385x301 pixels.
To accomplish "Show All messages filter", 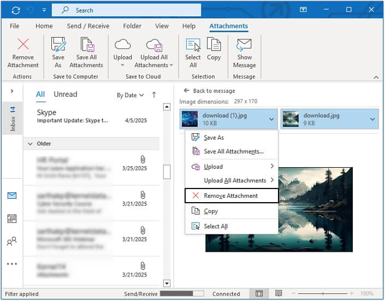I will click(x=40, y=95).
